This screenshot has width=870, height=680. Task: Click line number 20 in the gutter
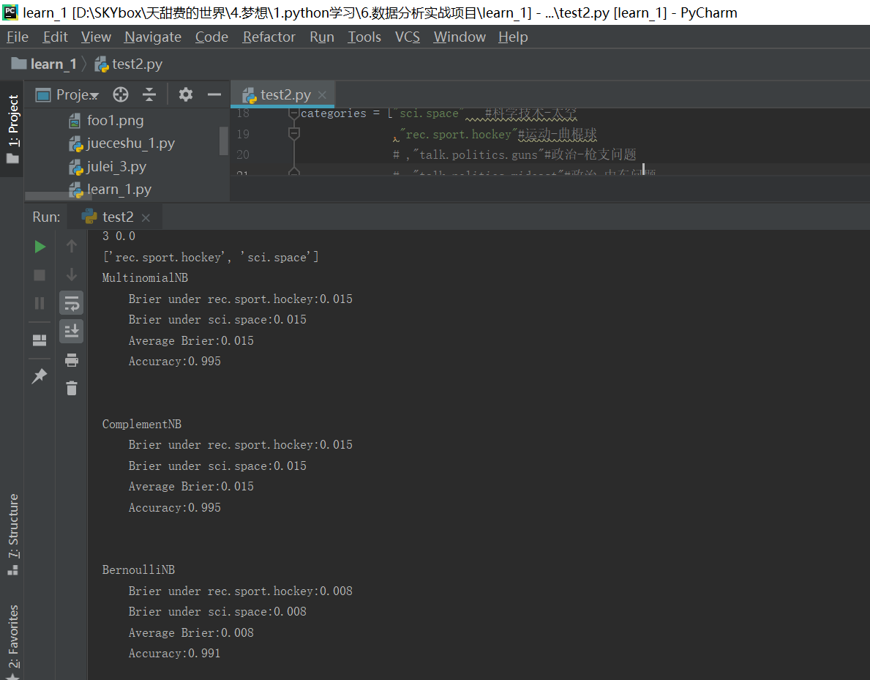pyautogui.click(x=243, y=155)
